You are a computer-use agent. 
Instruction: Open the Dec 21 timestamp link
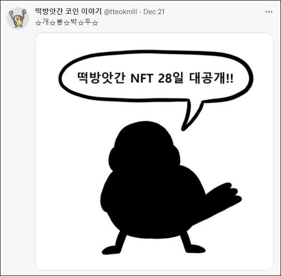coord(154,12)
